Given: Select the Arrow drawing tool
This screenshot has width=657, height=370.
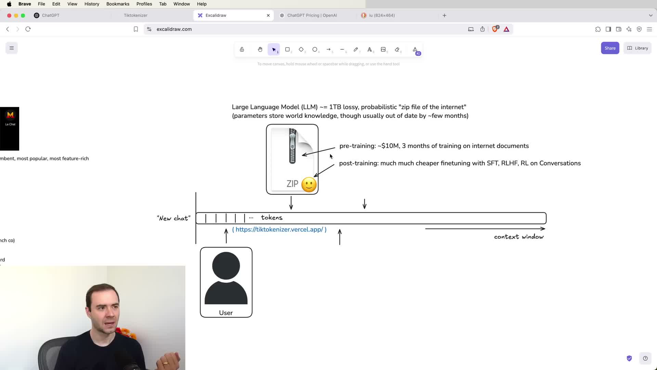Looking at the screenshot, I should [328, 49].
